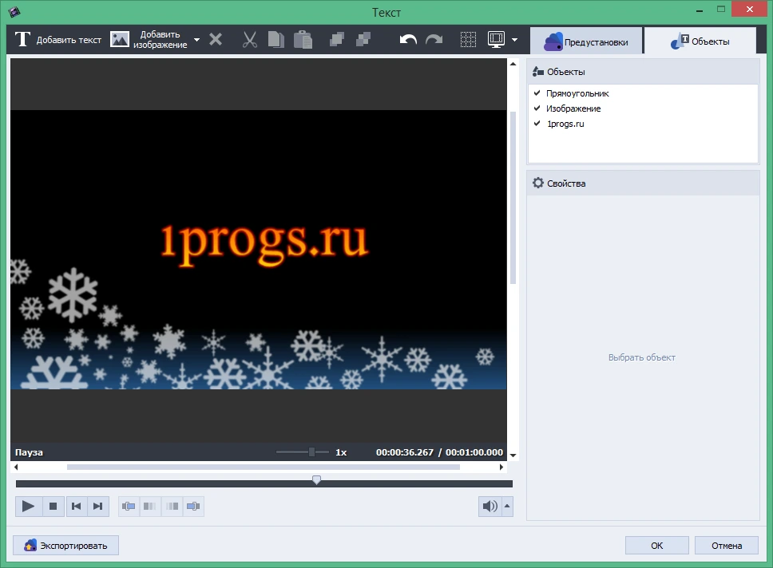
Task: Confirm with the OK button
Action: click(656, 546)
